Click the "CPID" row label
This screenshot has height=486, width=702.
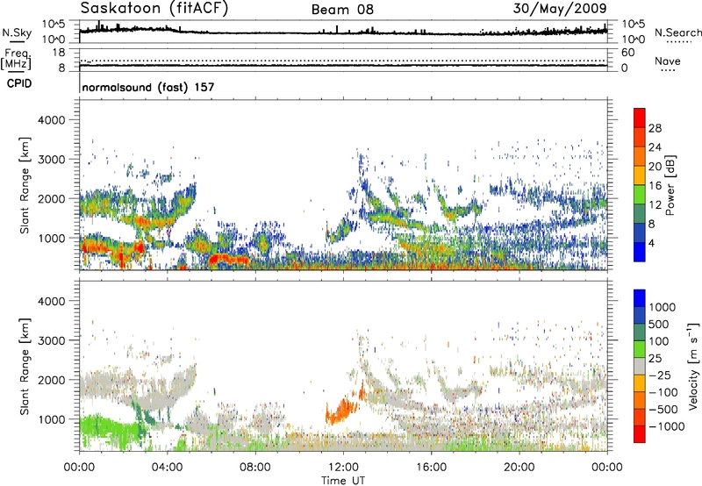click(x=19, y=83)
